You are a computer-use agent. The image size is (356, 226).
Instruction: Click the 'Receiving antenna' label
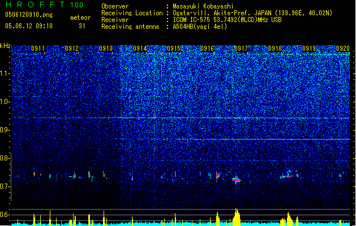130,27
